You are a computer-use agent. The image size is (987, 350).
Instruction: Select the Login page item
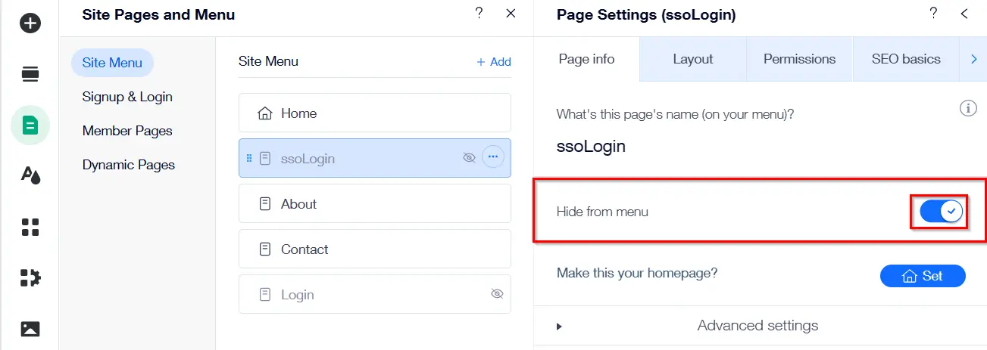(x=375, y=294)
